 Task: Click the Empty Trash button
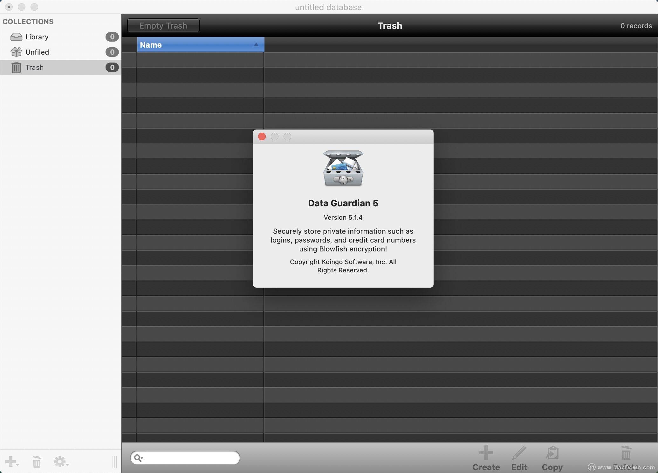(163, 25)
